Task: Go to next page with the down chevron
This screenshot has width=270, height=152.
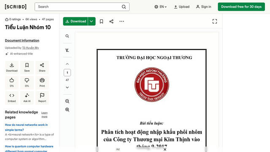Action: coord(67,87)
